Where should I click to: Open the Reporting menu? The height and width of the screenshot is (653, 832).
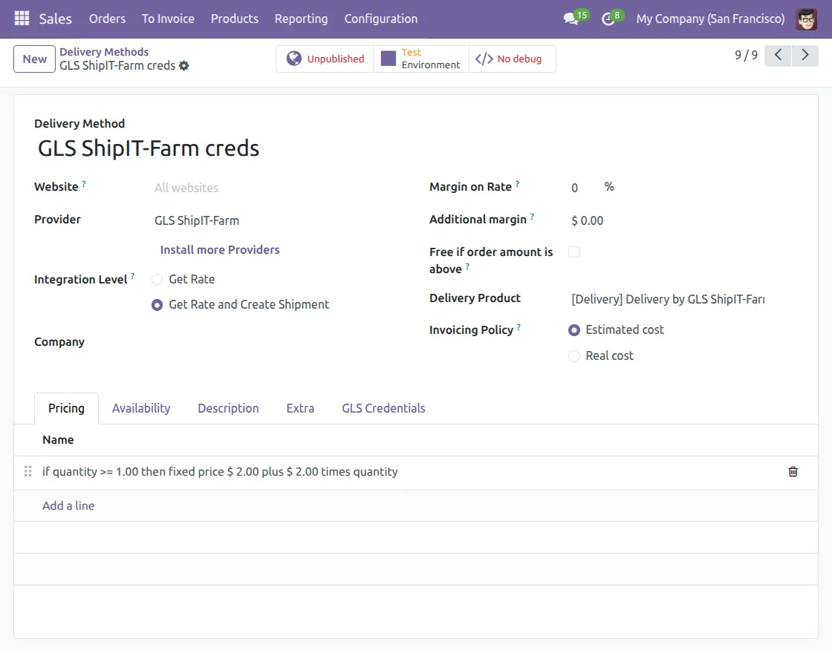tap(301, 19)
